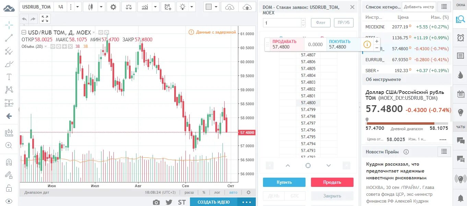Expand the candlestick chart type dropdown
This screenshot has width=467, height=206.
pos(101,7)
